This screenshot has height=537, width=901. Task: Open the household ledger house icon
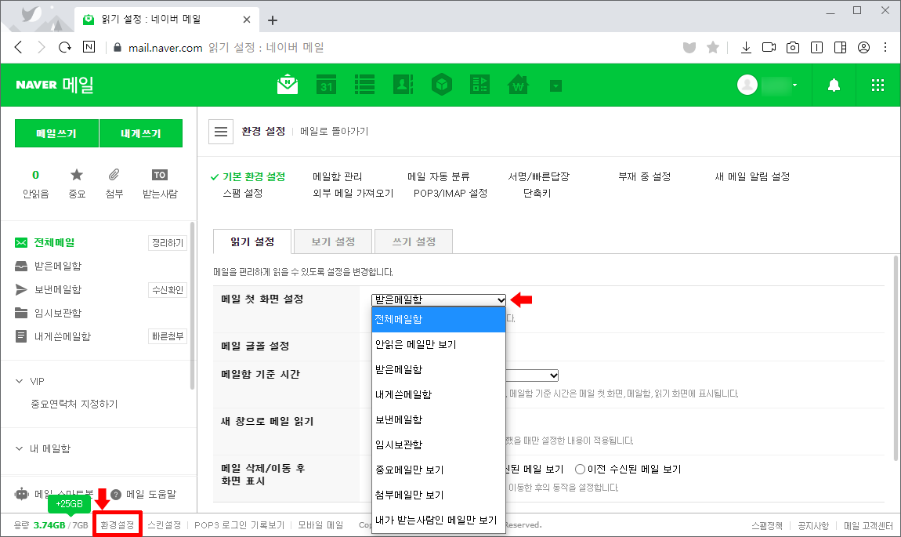(x=519, y=85)
